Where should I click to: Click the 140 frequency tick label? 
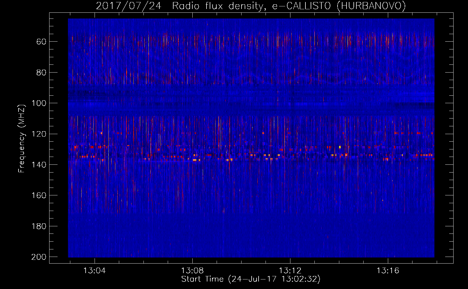(x=39, y=165)
